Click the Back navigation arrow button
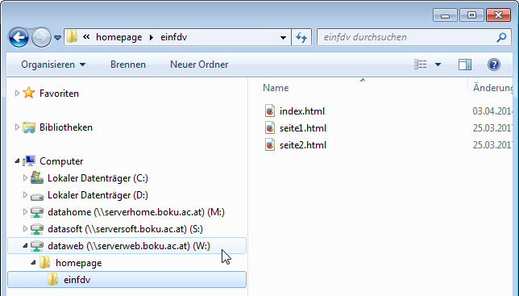Screen dimensions: 519x296 pos(19,37)
